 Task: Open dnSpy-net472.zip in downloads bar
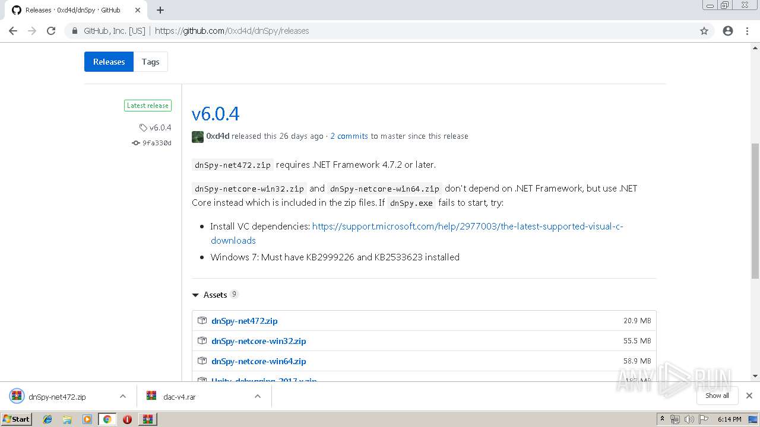[x=57, y=397]
